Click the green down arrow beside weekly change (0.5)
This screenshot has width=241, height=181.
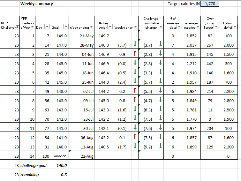[135, 72]
